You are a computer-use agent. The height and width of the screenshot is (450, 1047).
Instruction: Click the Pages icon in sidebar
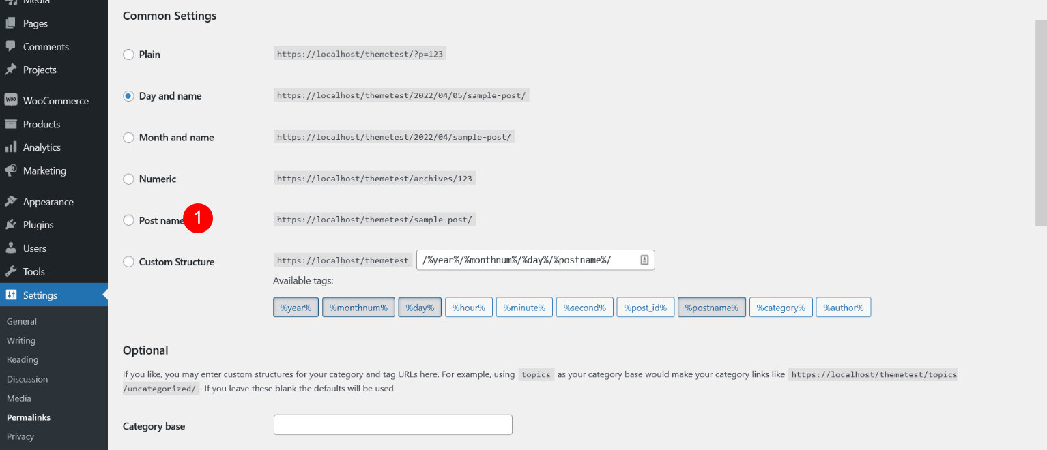coord(10,23)
